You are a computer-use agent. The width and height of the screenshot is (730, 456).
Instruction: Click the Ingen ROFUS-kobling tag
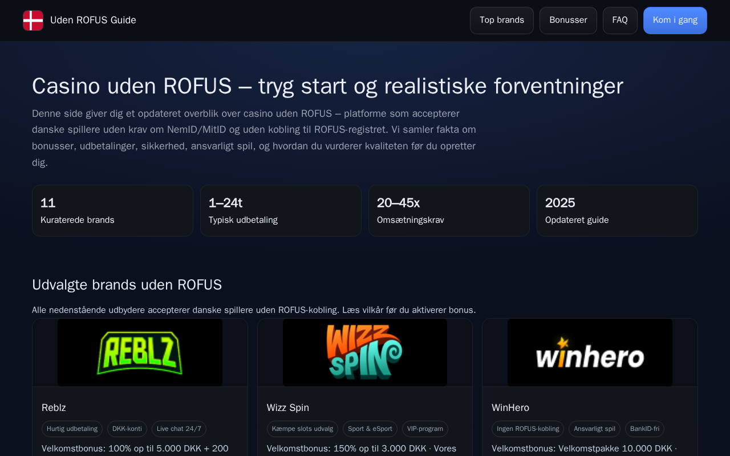click(528, 429)
